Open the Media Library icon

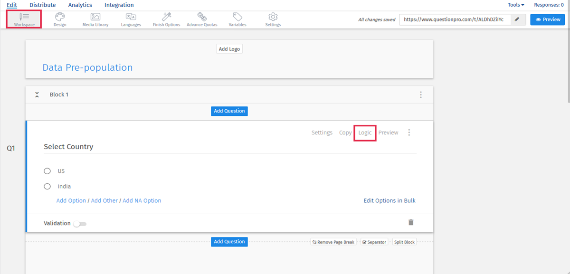point(95,17)
